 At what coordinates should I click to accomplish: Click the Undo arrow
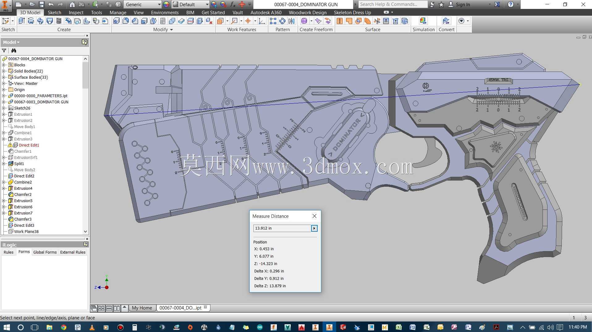(x=51, y=4)
